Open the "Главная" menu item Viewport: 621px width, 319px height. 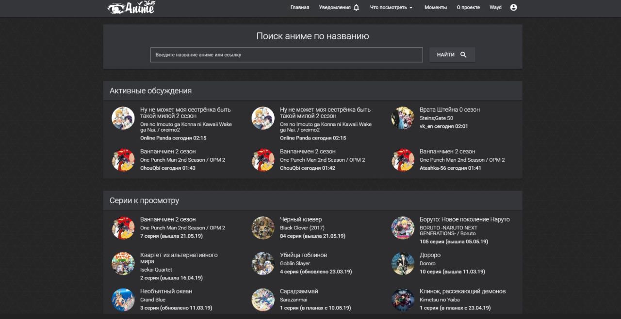[x=299, y=7]
